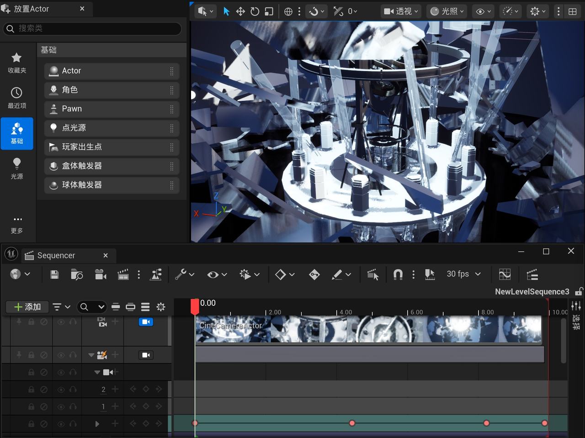Image resolution: width=585 pixels, height=438 pixels.
Task: Open the 收藏夹 favorites category
Action: 17,63
